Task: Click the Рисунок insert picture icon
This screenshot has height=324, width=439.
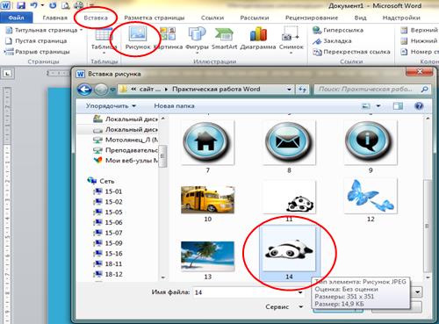Action: [138, 38]
